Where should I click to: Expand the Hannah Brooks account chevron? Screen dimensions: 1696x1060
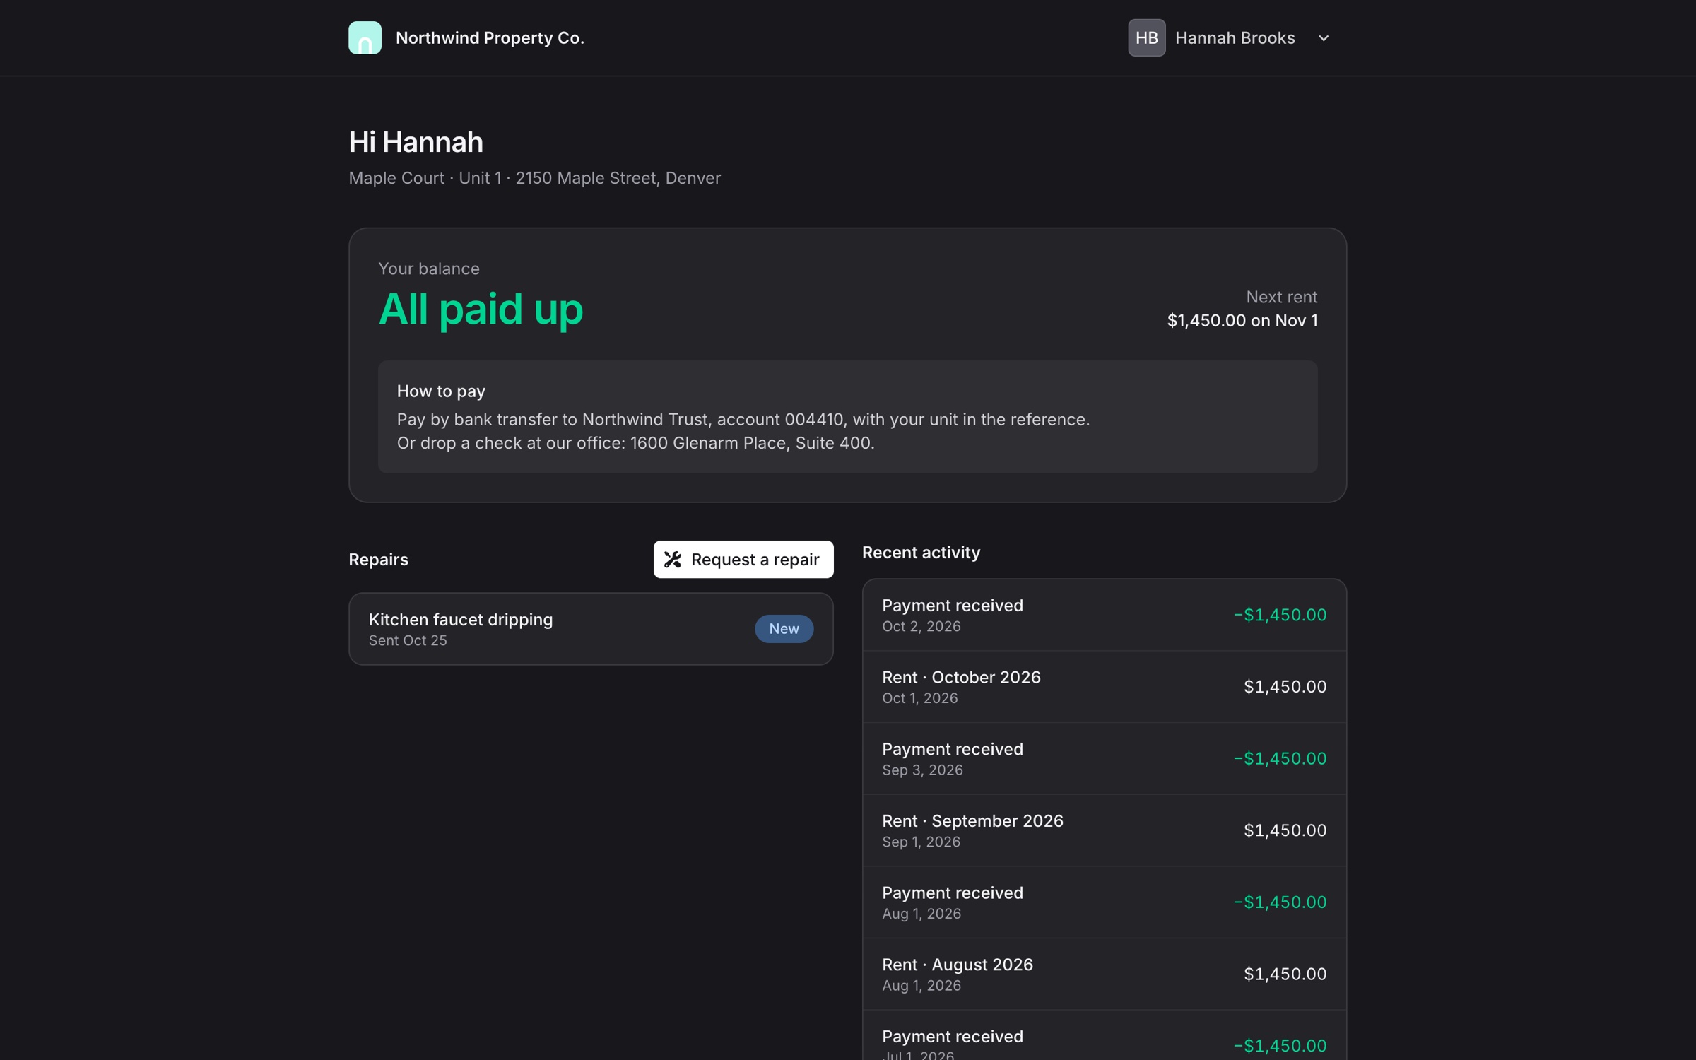(1324, 38)
